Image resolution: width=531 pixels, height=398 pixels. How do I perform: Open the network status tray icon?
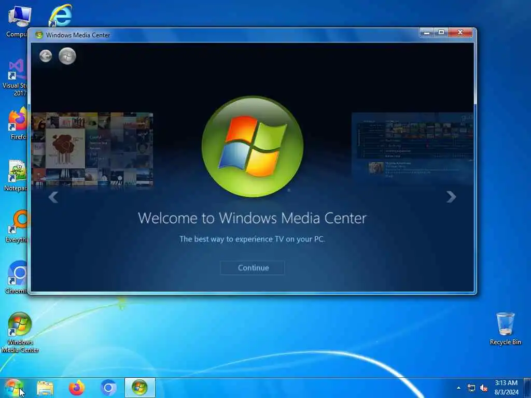pos(471,388)
